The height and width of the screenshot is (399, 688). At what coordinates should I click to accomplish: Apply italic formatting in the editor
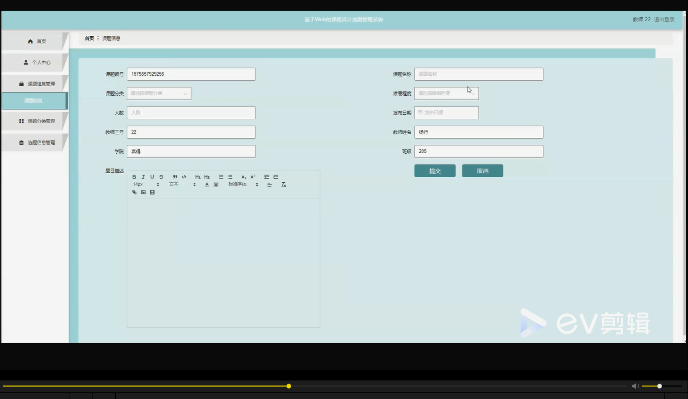(x=143, y=177)
